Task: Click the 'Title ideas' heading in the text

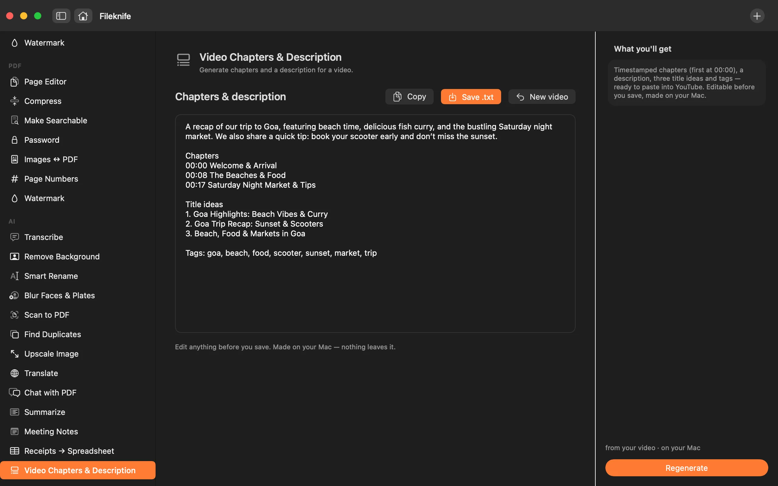Action: coord(204,204)
